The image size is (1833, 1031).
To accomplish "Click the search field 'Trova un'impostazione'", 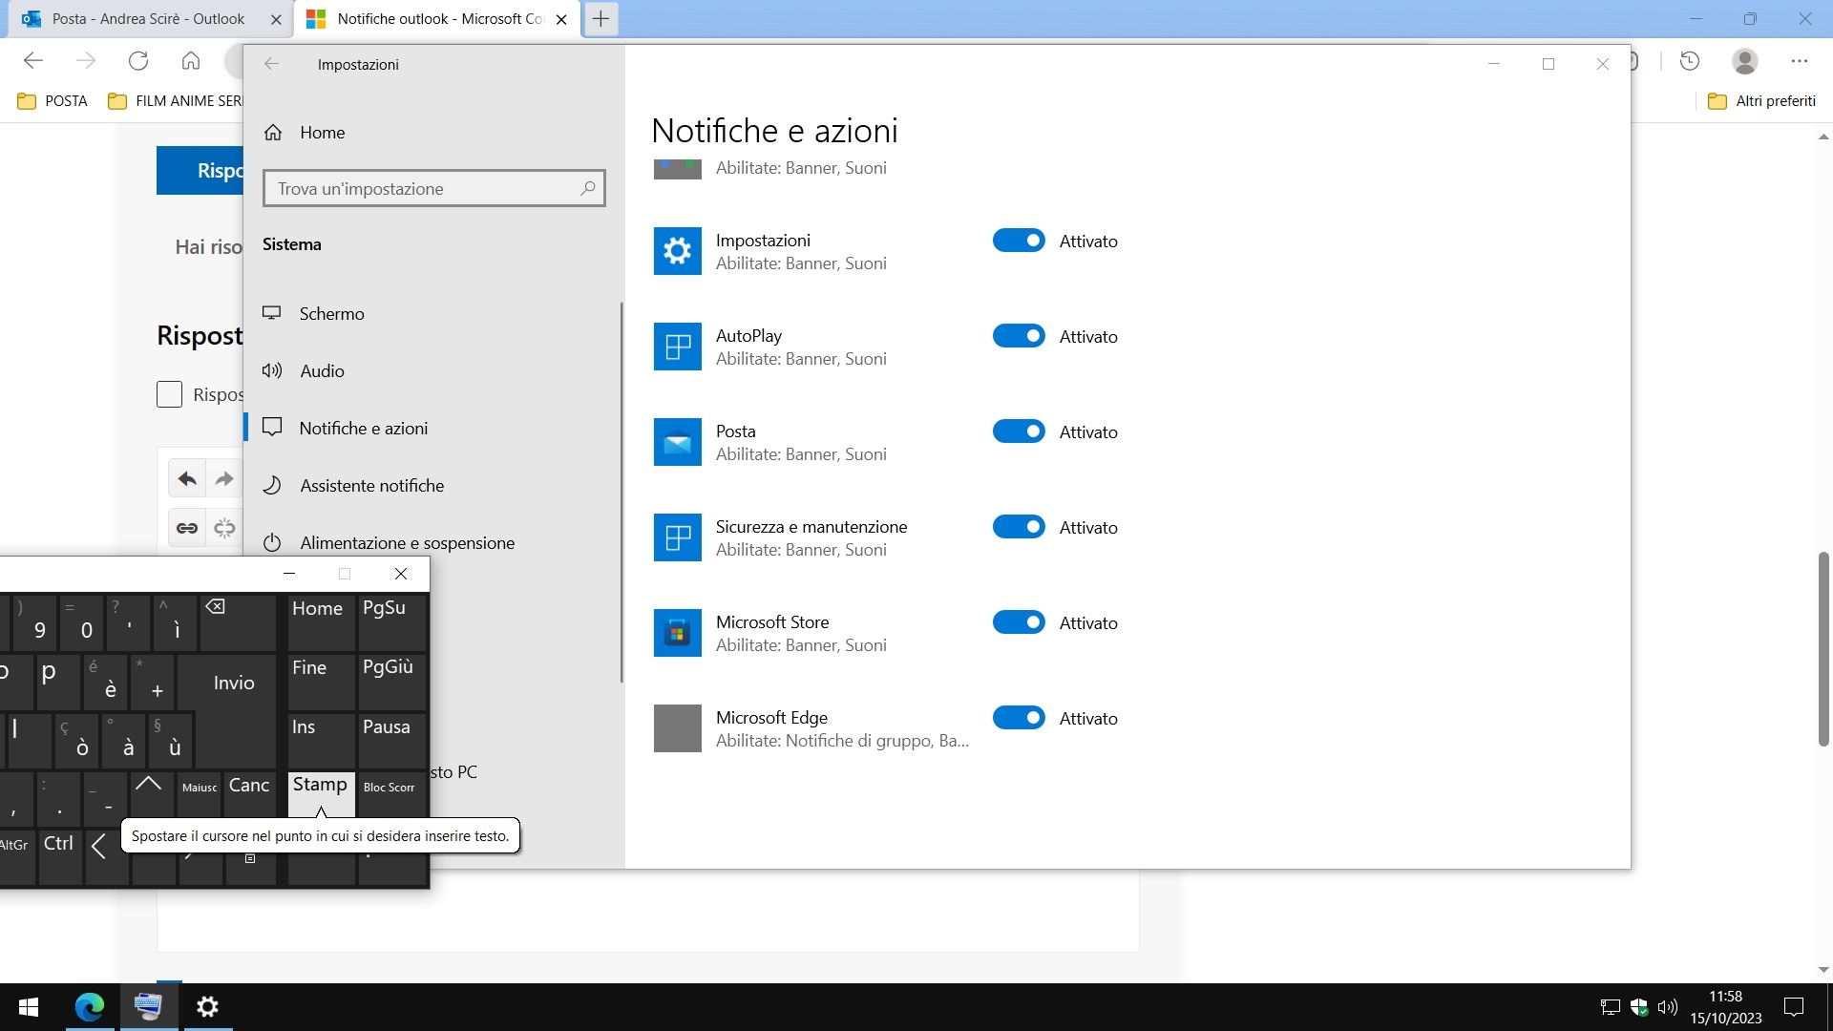I will pyautogui.click(x=434, y=188).
